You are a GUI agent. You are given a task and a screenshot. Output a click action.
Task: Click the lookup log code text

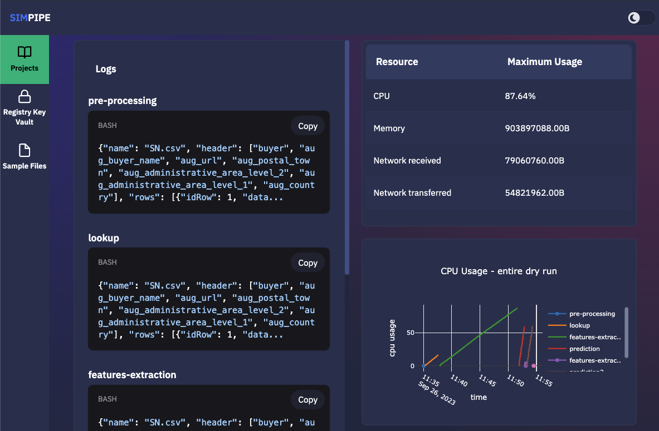coord(206,310)
